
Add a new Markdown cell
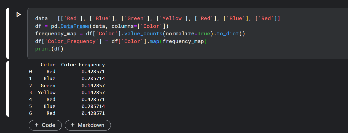(88, 125)
